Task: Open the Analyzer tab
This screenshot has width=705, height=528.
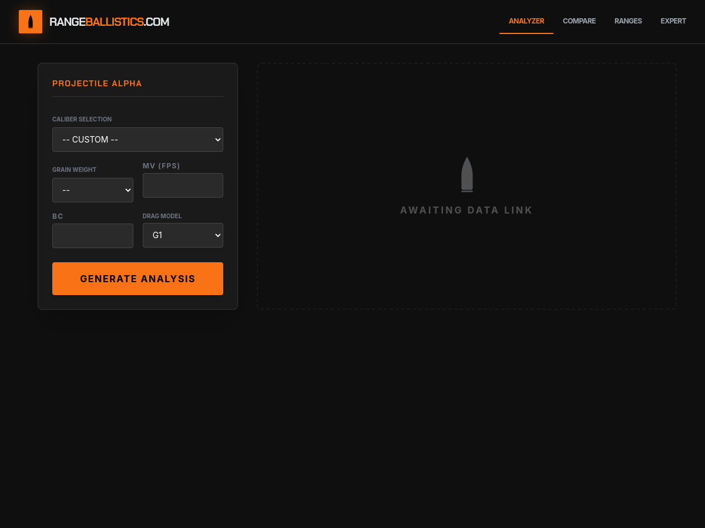Action: click(x=526, y=21)
